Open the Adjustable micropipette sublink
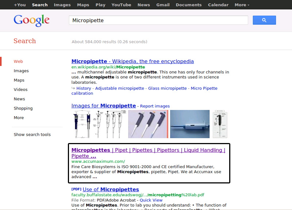Viewport: 292px width, 210px height. [120, 88]
